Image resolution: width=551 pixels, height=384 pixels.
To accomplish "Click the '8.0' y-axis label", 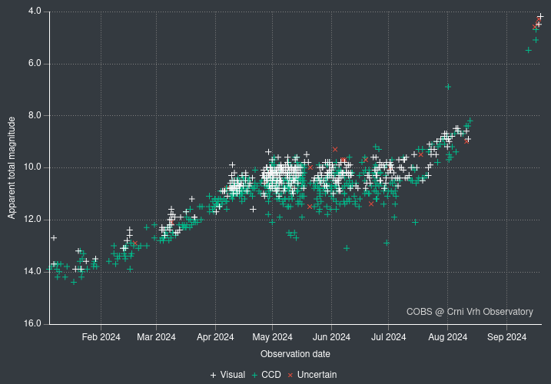I will click(35, 115).
